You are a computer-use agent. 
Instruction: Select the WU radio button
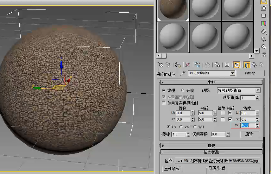coord(195,127)
